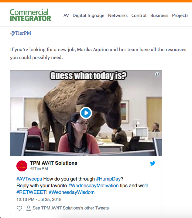The width and height of the screenshot is (192, 218).
Task: Play the camel video in the tweet
Action: (x=86, y=113)
